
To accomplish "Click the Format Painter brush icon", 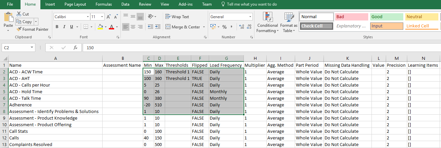I will [19, 29].
